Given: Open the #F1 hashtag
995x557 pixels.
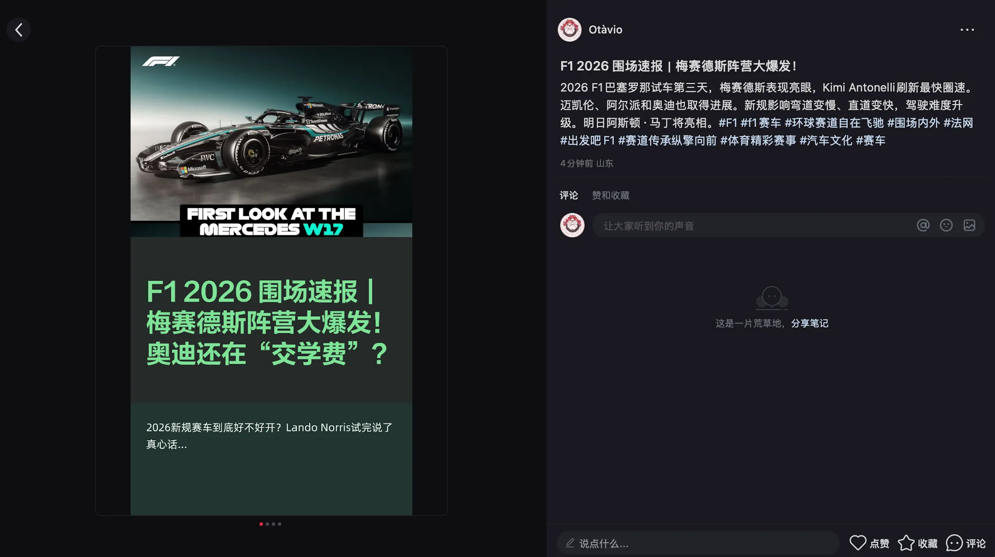Looking at the screenshot, I should coord(728,123).
